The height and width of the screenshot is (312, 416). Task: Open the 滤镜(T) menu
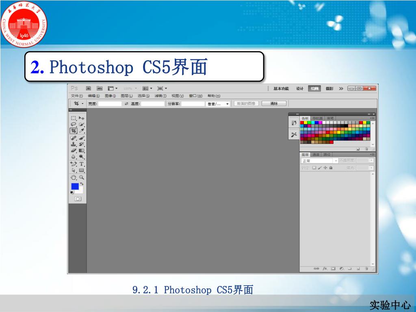(160, 96)
